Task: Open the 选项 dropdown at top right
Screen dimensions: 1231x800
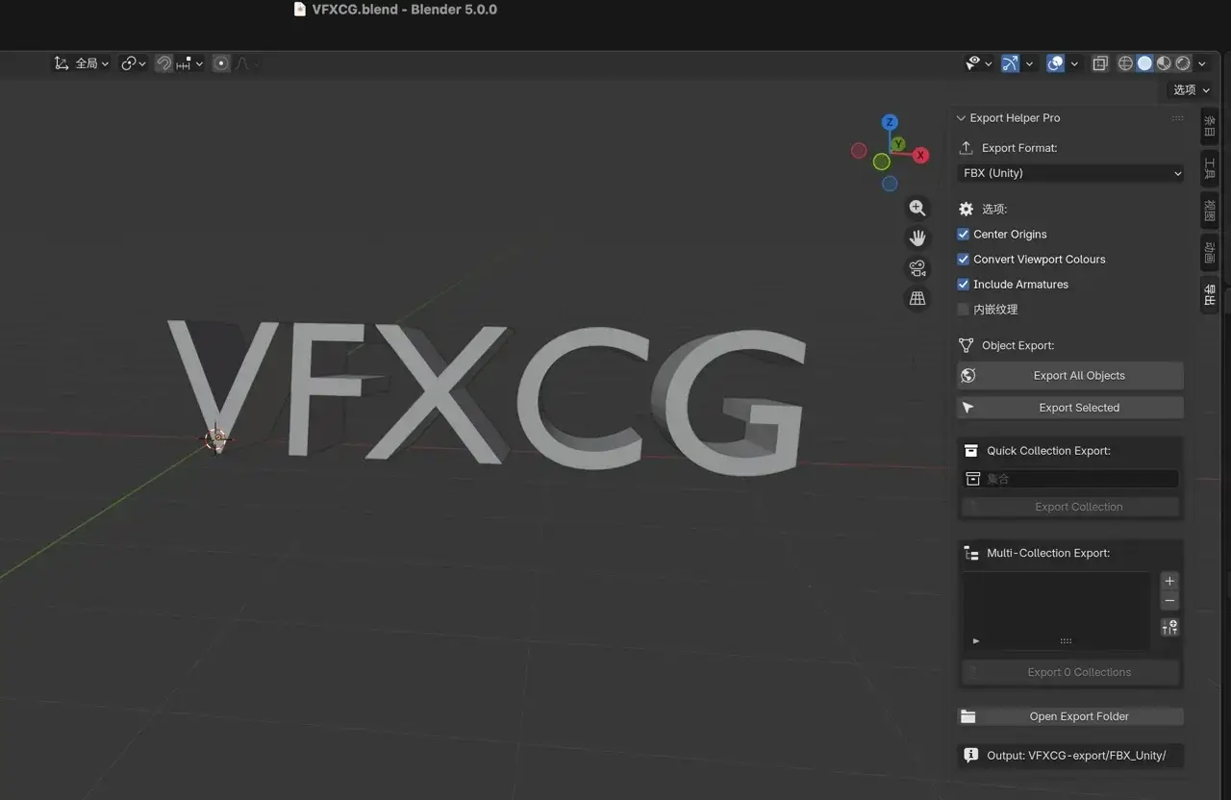Action: point(1191,89)
